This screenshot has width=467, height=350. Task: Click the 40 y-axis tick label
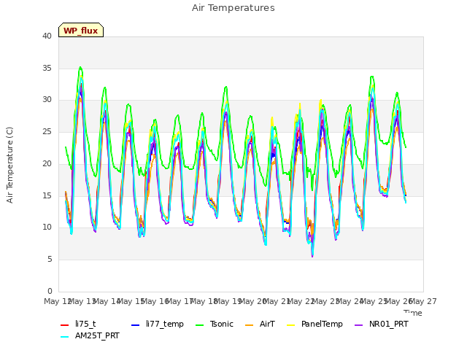click(47, 36)
